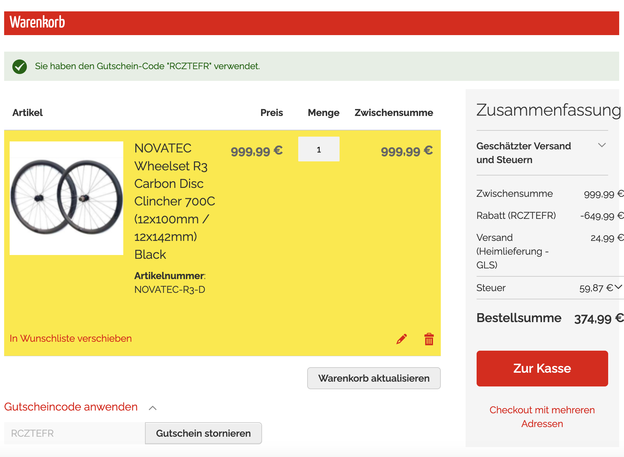This screenshot has width=624, height=457.
Task: Click the Rabatt (RCZTEFR) discount line
Action: point(550,216)
